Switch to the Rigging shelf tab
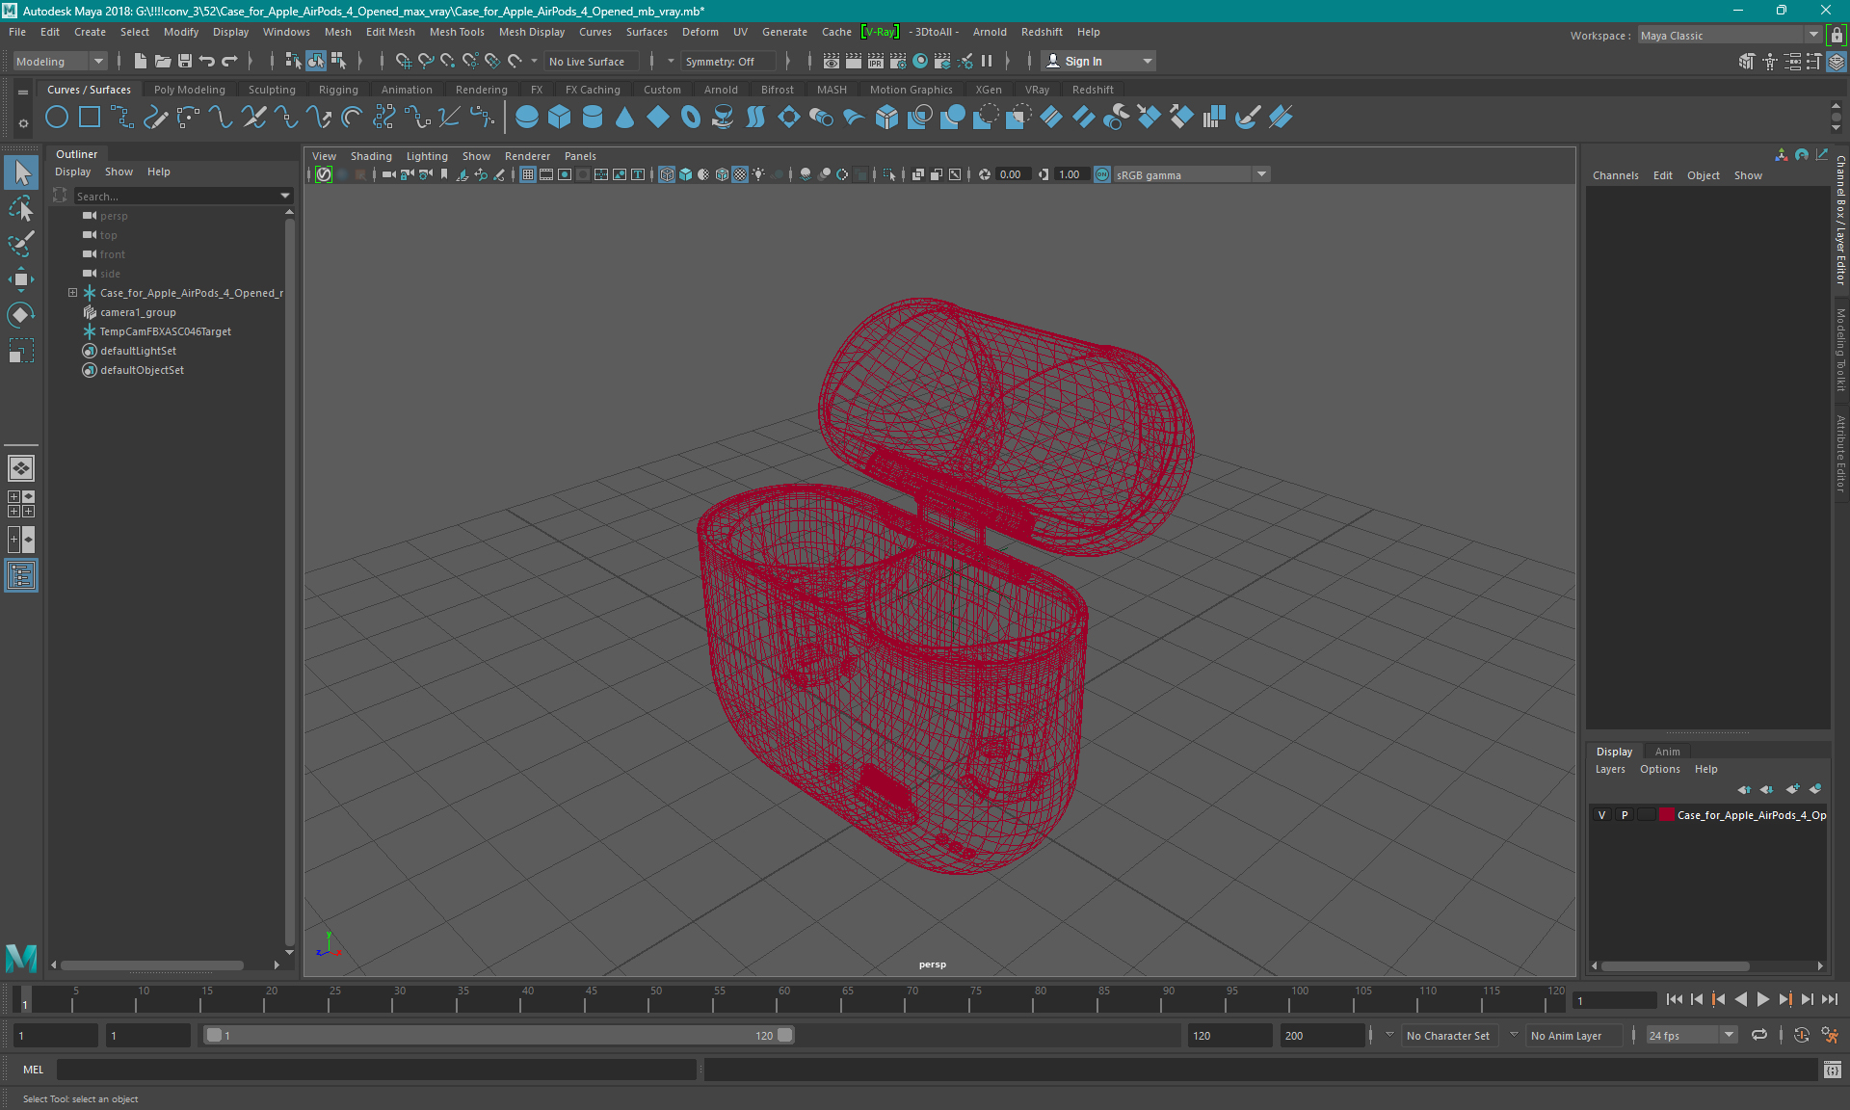Screen dimensions: 1850x1110 pos(338,90)
